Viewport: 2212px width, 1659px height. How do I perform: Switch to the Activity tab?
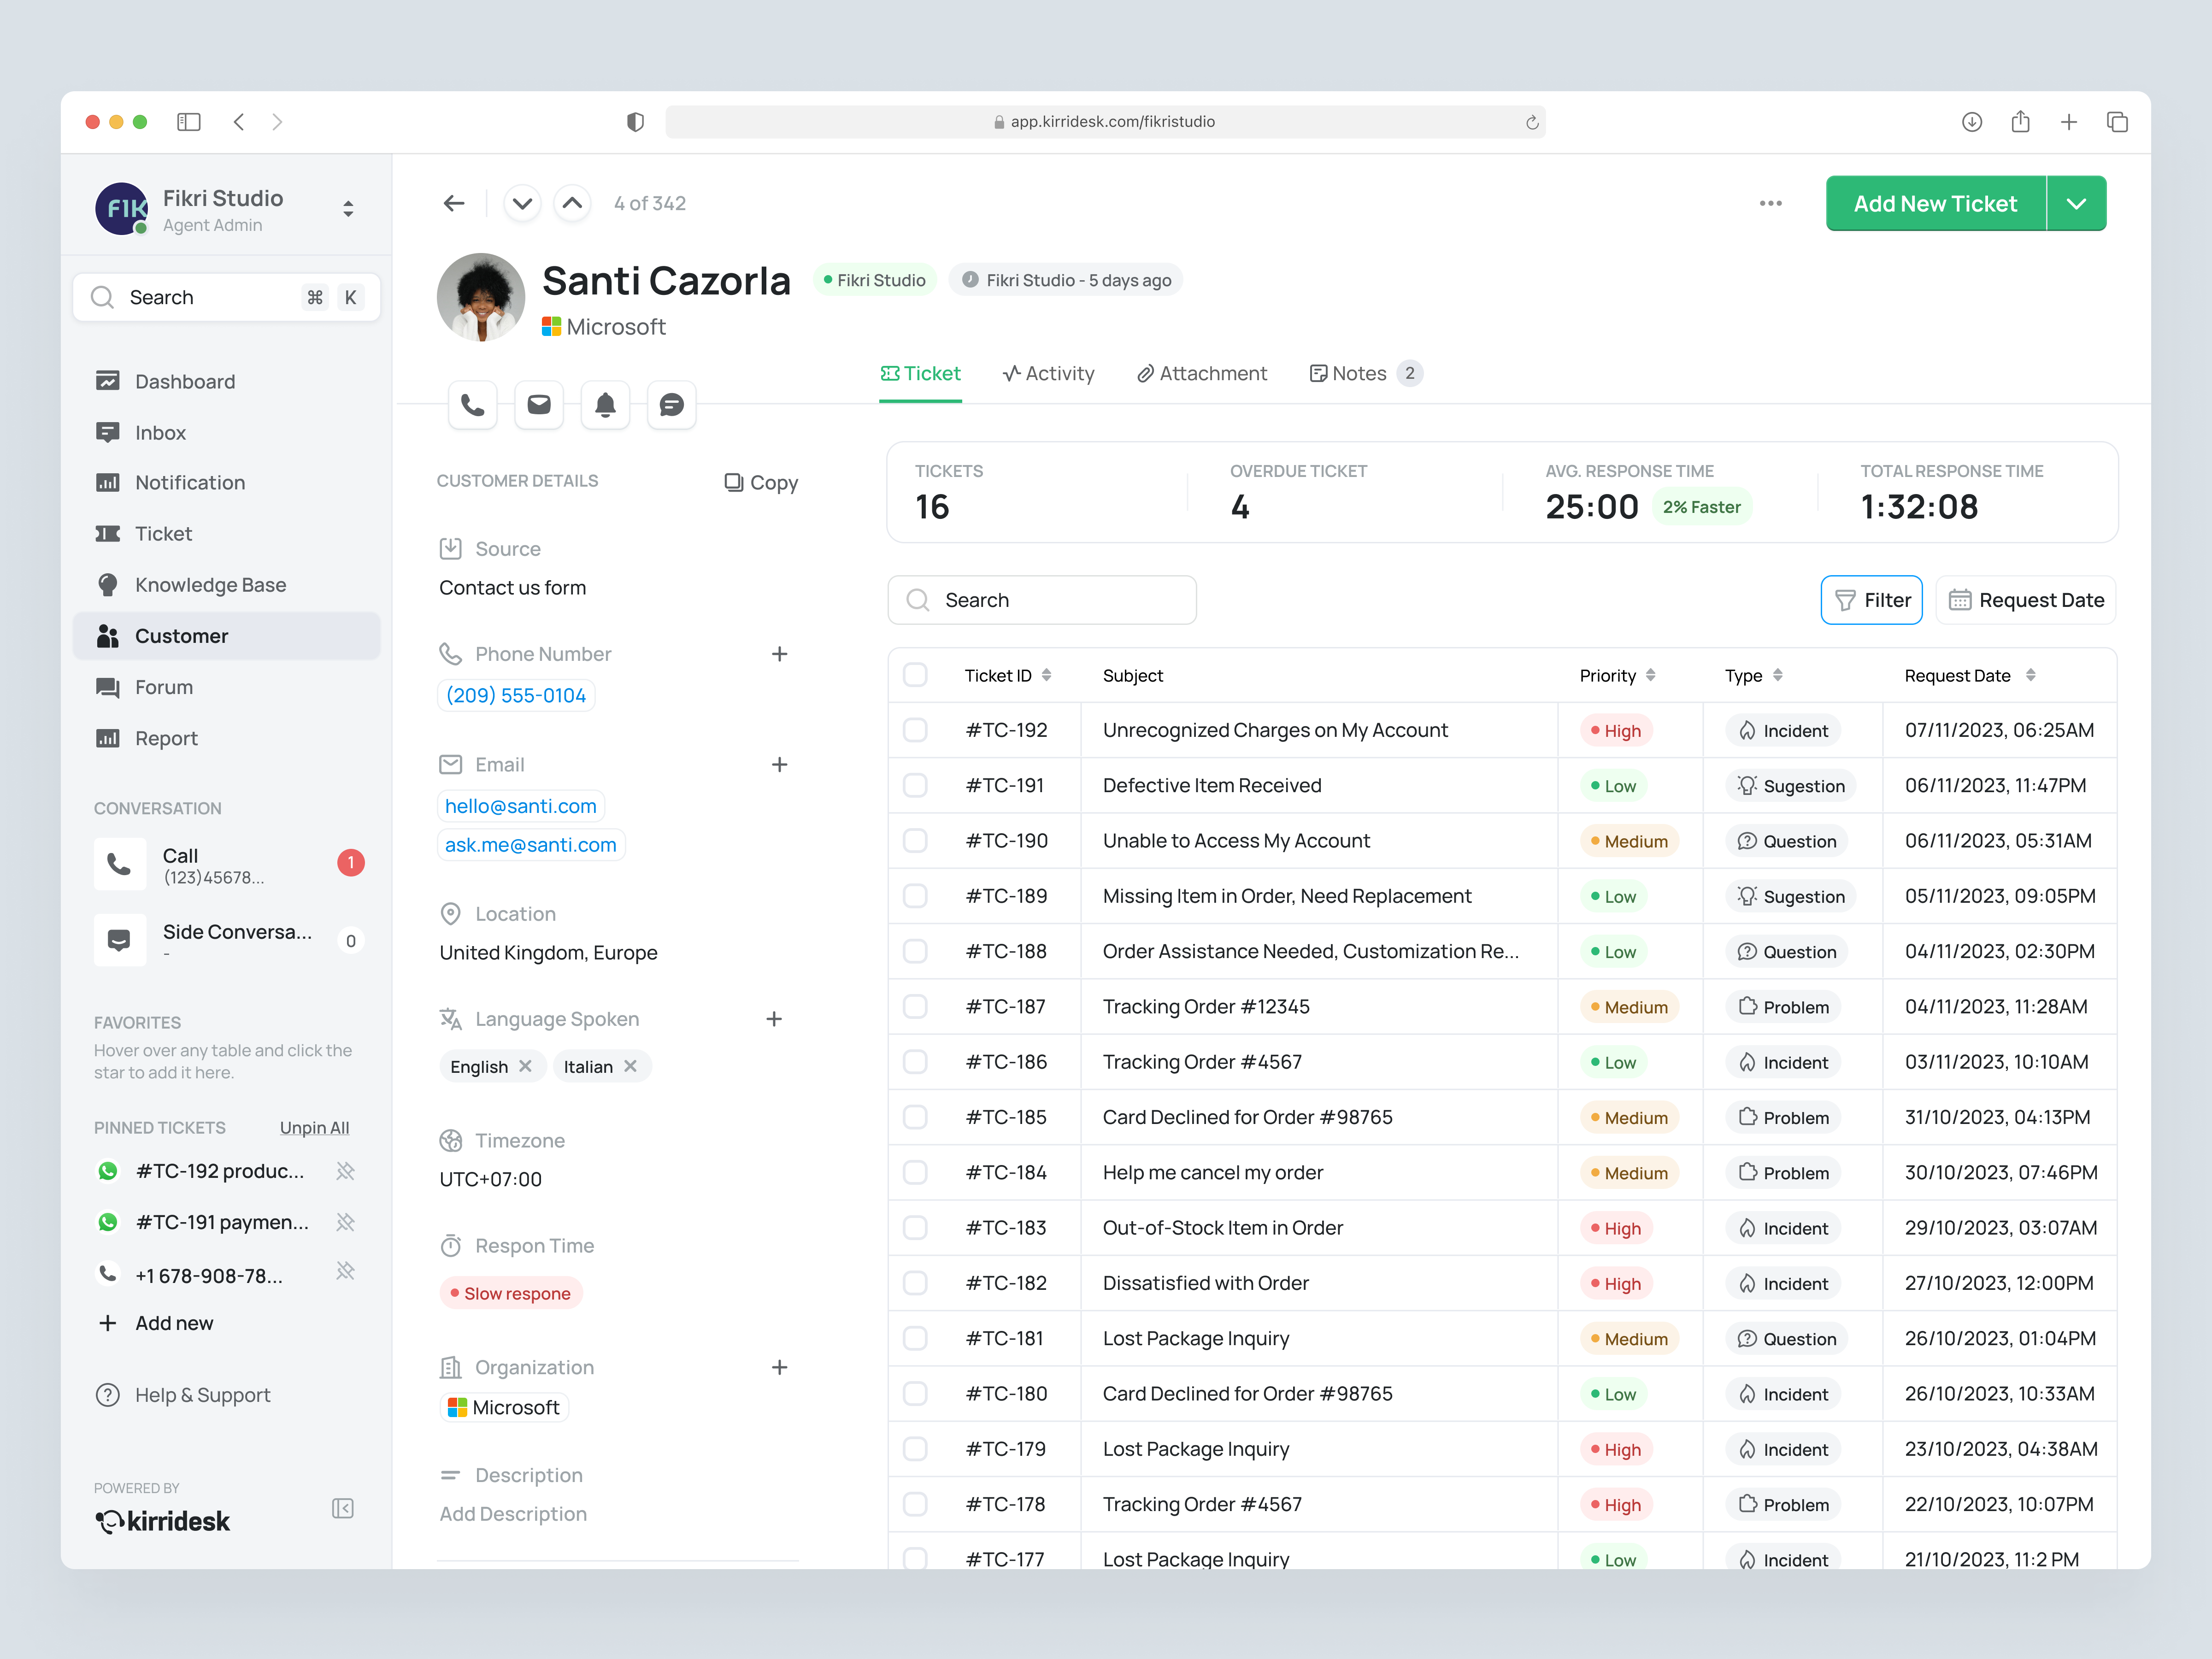point(1049,373)
